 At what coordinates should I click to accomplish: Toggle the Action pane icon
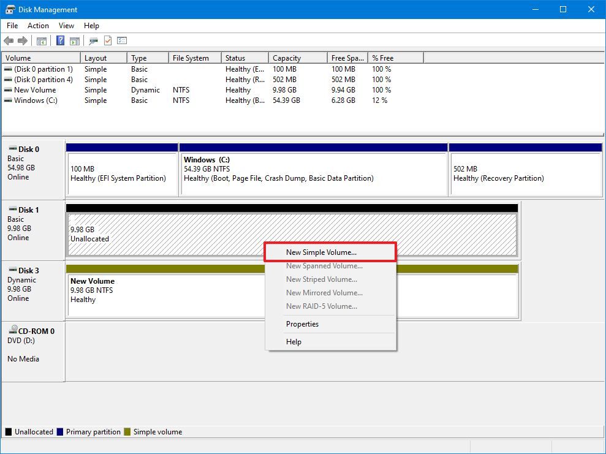74,40
